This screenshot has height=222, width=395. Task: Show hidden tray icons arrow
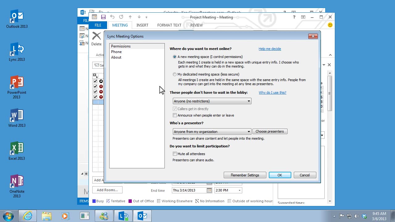point(335,216)
